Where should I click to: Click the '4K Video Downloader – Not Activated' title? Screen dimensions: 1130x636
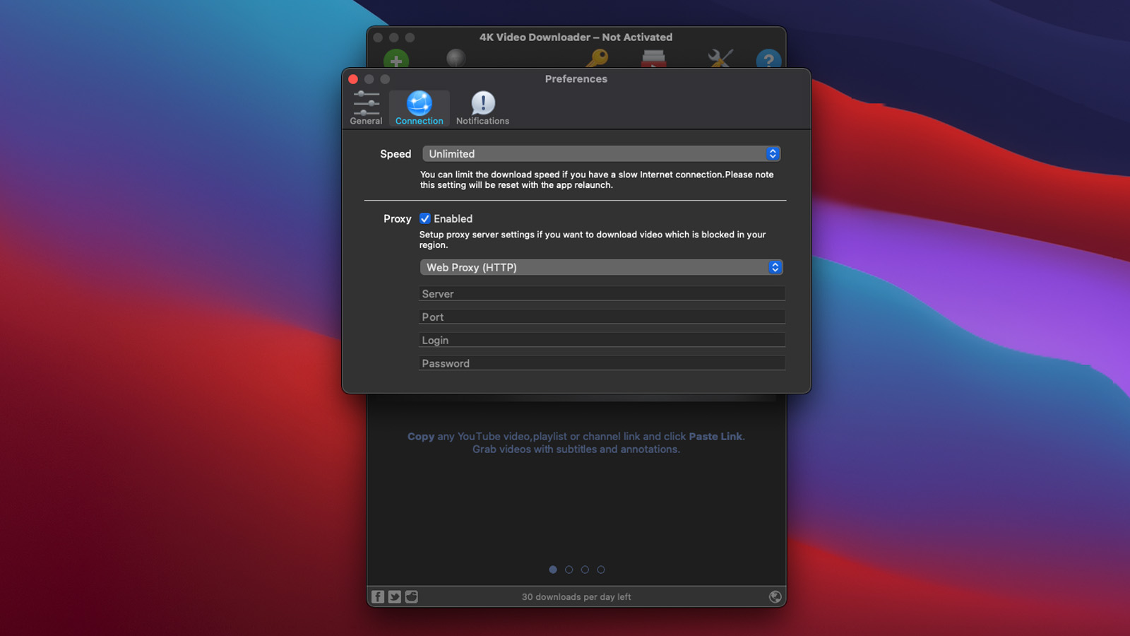tap(576, 37)
